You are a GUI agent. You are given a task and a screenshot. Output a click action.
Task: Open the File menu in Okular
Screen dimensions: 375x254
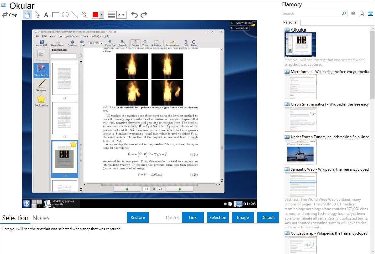(37, 36)
